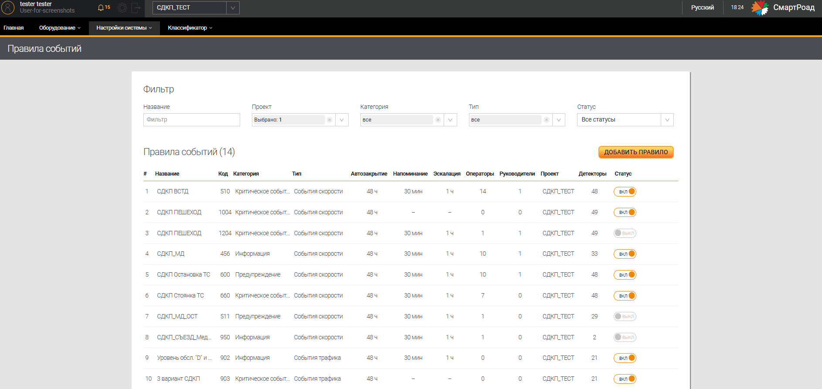Click code 1004 cell
Image resolution: width=822 pixels, height=389 pixels.
tap(225, 213)
